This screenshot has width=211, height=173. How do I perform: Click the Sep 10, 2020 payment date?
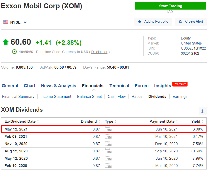166,151
